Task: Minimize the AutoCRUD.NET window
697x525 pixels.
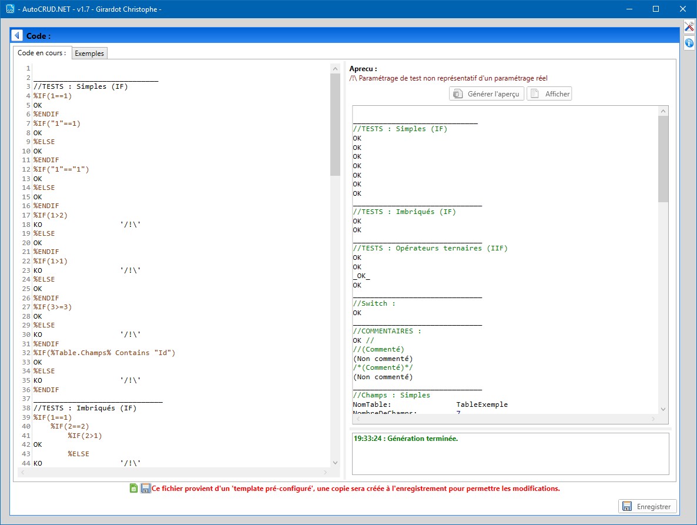Action: pos(629,9)
